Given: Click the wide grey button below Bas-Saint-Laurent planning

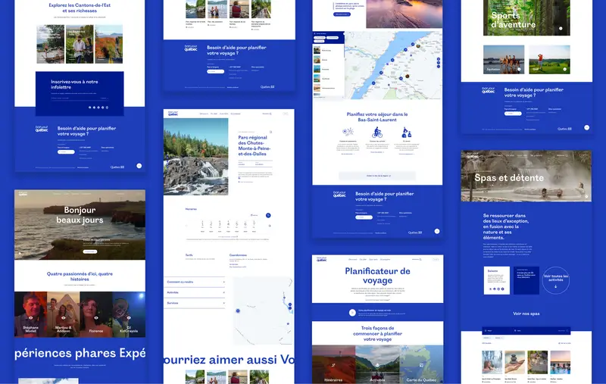Looking at the screenshot, I should click(377, 176).
